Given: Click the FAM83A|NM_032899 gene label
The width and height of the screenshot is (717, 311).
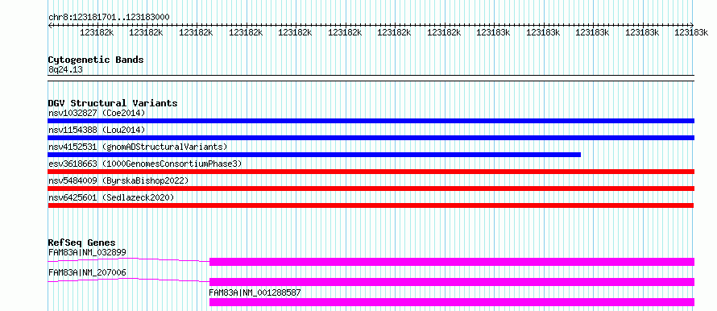Looking at the screenshot, I should (87, 252).
